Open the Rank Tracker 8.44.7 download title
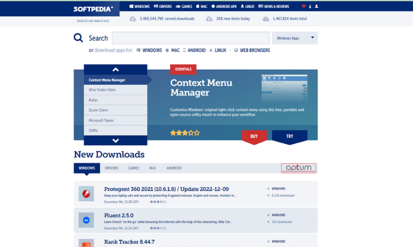Viewport: 413px width, 247px height. (129, 242)
